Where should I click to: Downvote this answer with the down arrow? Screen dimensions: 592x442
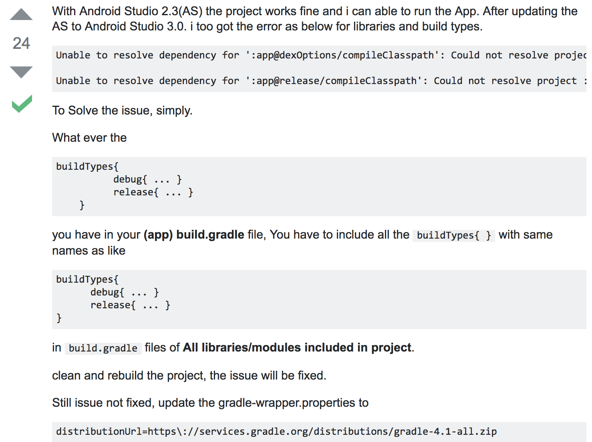click(21, 72)
